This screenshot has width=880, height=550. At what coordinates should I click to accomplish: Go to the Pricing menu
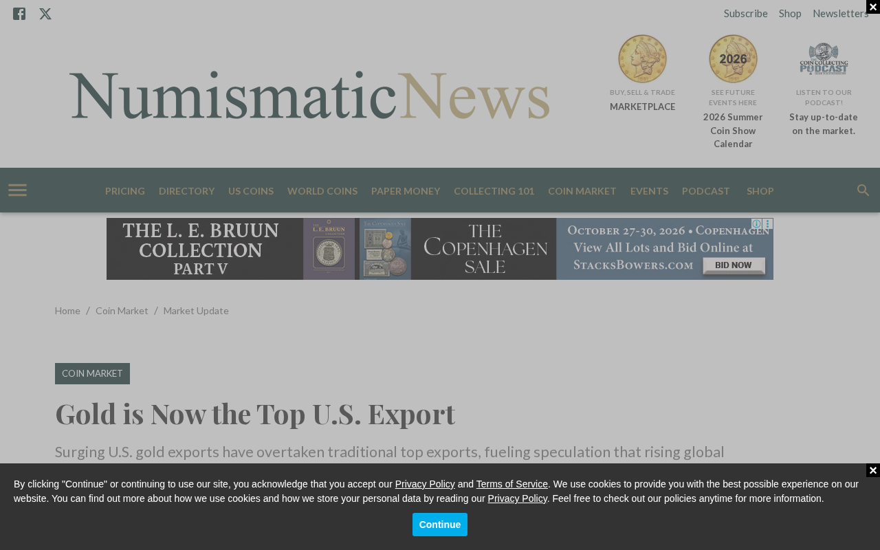(125, 191)
